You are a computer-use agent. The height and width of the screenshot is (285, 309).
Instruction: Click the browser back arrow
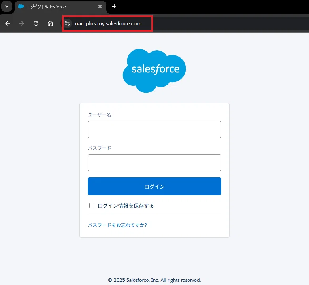[8, 23]
